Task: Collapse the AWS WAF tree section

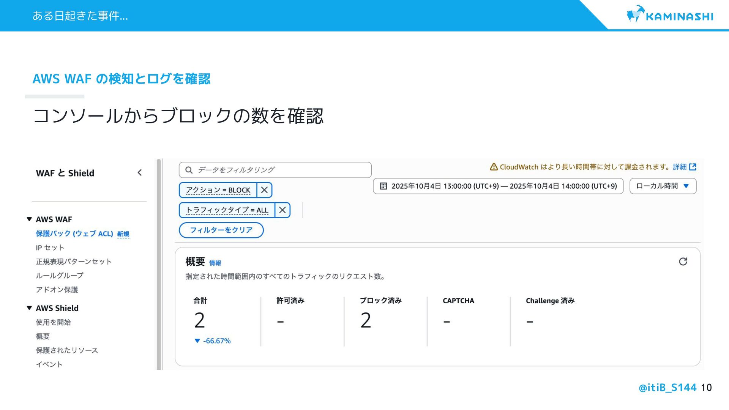Action: 29,219
